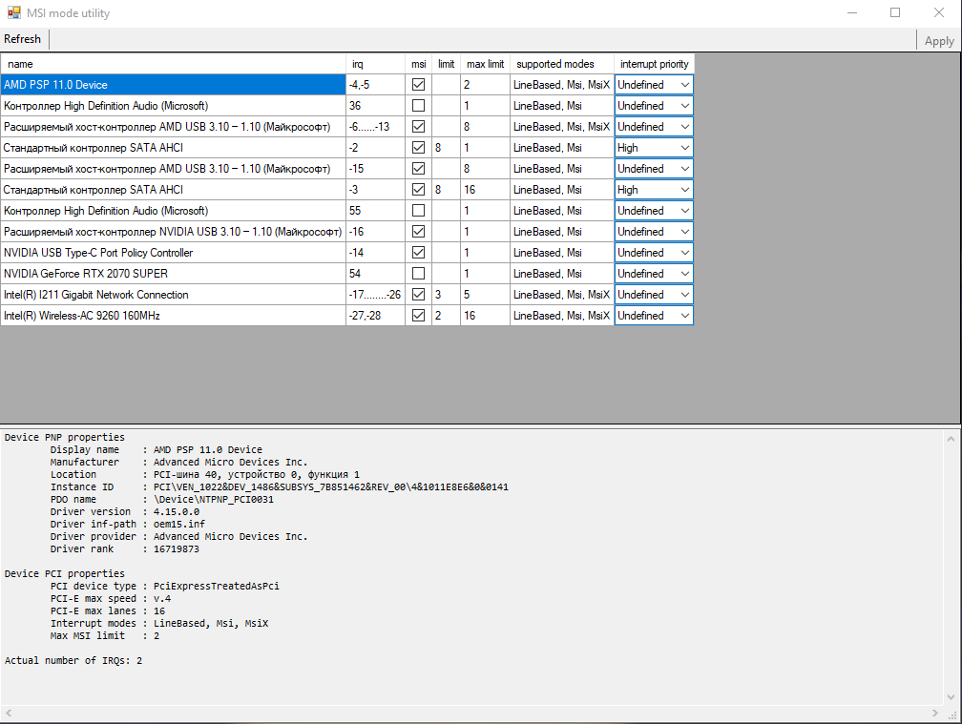The width and height of the screenshot is (962, 724).
Task: Toggle msi for Intel I211 Gigabit Network Connection
Action: pyautogui.click(x=418, y=294)
